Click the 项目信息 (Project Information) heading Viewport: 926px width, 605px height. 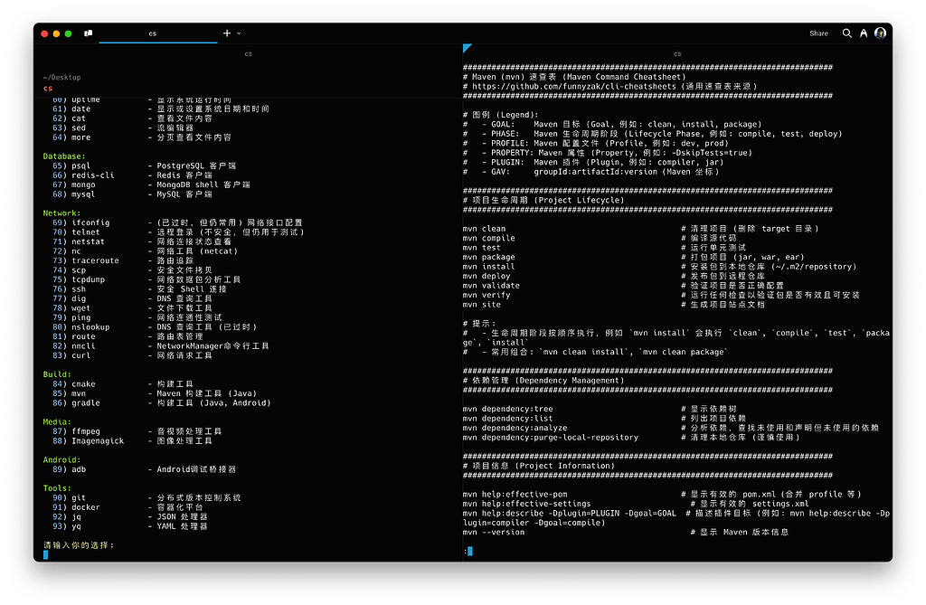(x=543, y=466)
